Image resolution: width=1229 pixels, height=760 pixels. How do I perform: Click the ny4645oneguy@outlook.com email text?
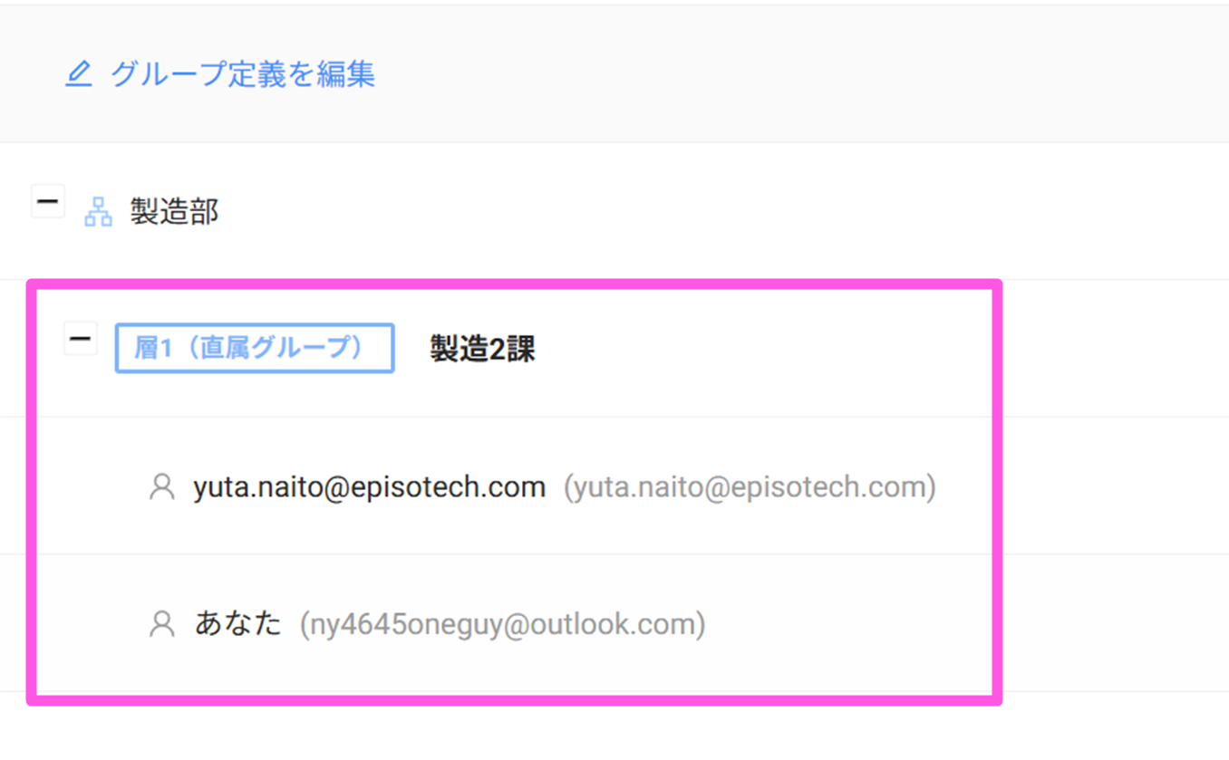[x=502, y=624]
